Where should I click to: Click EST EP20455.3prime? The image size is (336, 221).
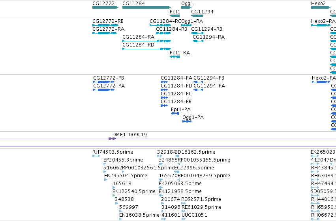(x=105, y=164)
